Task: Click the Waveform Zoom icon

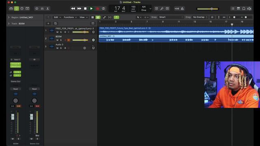Action: [x=212, y=17]
